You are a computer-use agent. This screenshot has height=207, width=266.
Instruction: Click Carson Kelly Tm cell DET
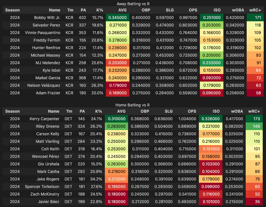tap(68, 134)
